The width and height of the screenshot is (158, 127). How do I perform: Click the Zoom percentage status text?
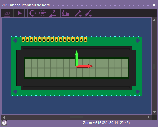click(106, 123)
